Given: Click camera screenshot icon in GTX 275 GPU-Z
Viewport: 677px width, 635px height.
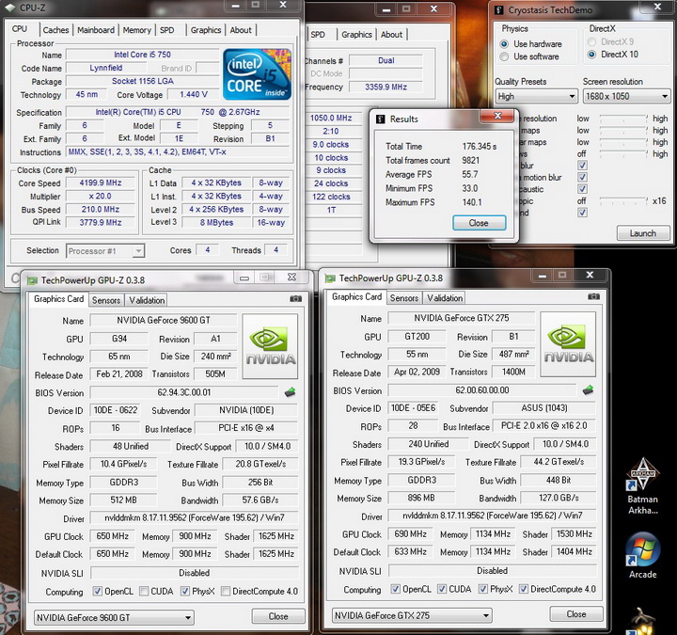Looking at the screenshot, I should (x=593, y=296).
